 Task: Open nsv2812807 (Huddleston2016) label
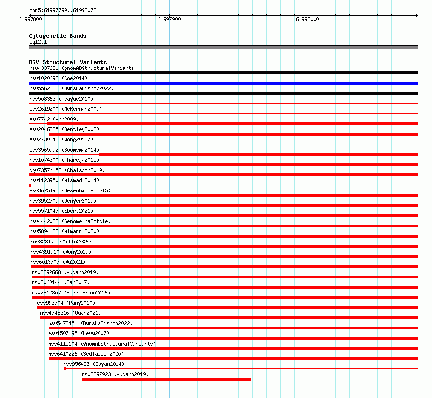(71, 293)
